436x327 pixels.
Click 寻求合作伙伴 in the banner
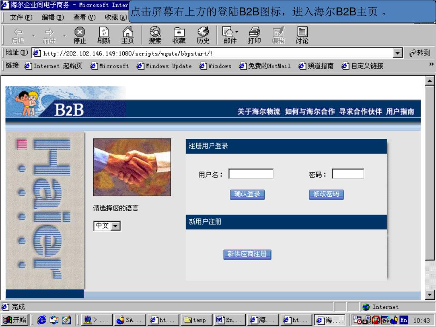[360, 112]
